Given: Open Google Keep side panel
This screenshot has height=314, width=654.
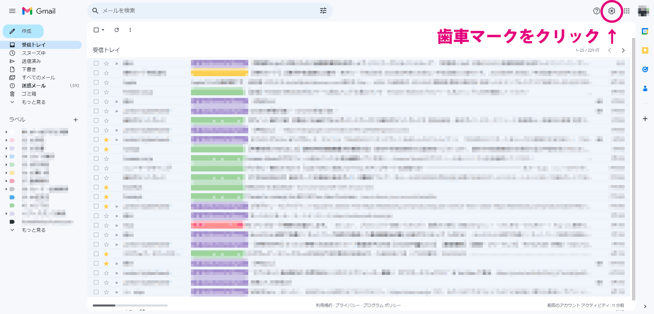Looking at the screenshot, I should tap(645, 50).
